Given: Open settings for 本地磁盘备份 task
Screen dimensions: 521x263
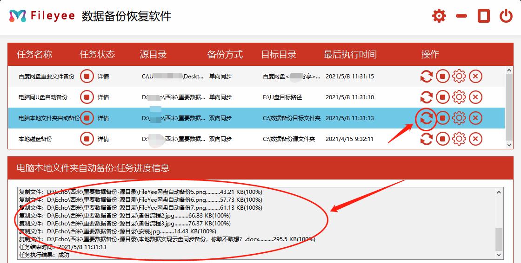Looking at the screenshot, I should point(459,139).
